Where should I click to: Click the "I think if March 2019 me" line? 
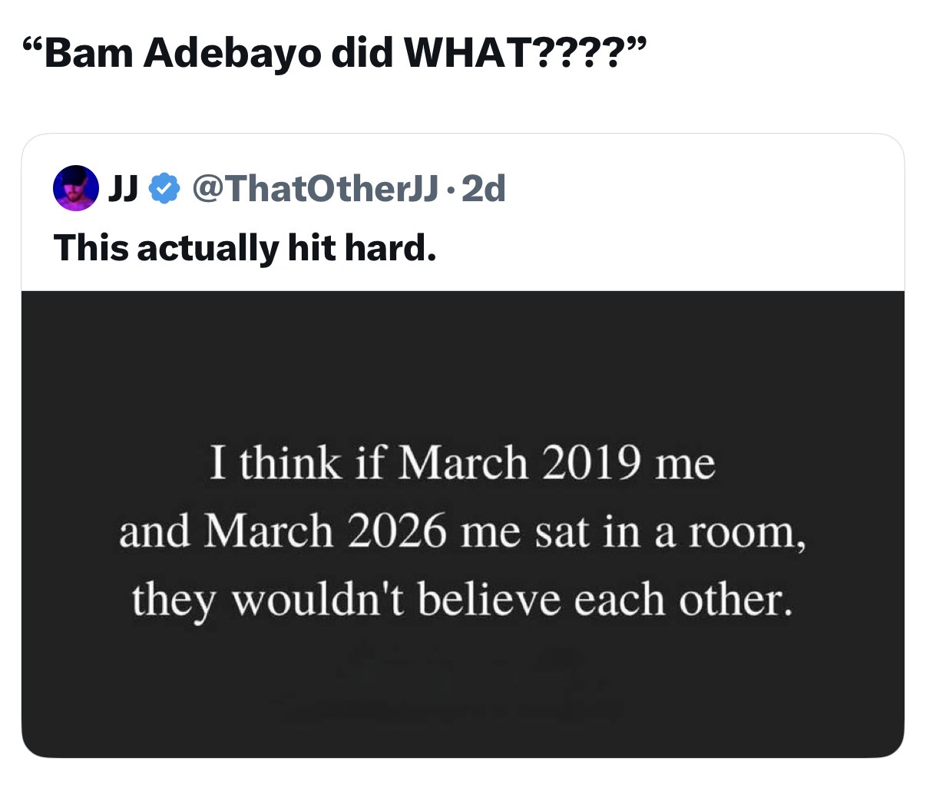[462, 463]
